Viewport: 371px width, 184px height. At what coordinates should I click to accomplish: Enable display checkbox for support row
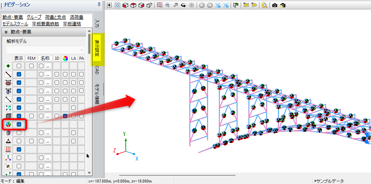tap(19, 141)
